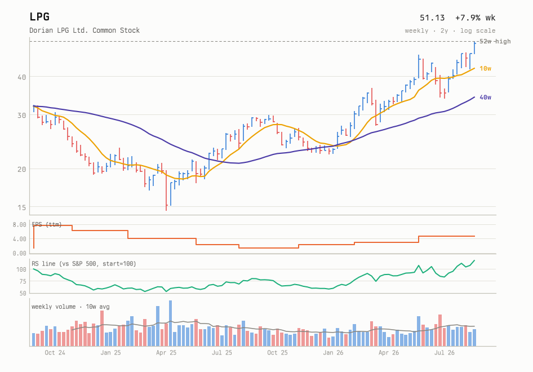Click the 50 RS axis value
Screen dimensions: 533x372
pyautogui.click(x=23, y=293)
